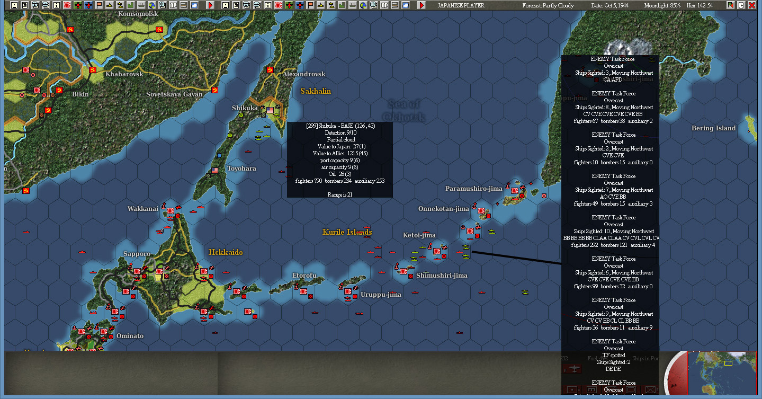This screenshot has width=762, height=399.
Task: Select the Japanese base icon on Etorofu
Action: click(303, 290)
